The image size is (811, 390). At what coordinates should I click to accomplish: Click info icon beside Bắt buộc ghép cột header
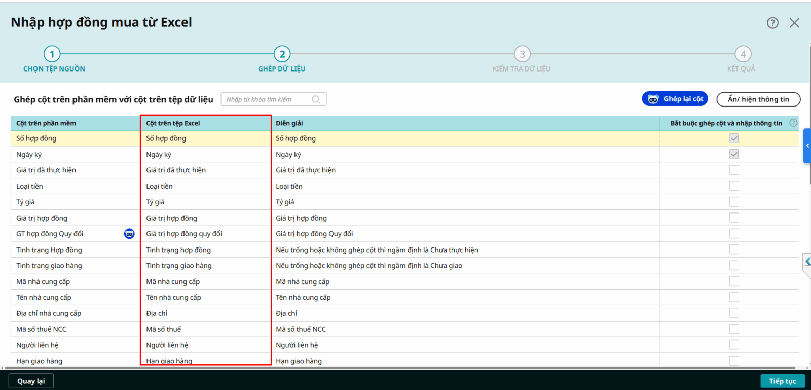pyautogui.click(x=793, y=123)
